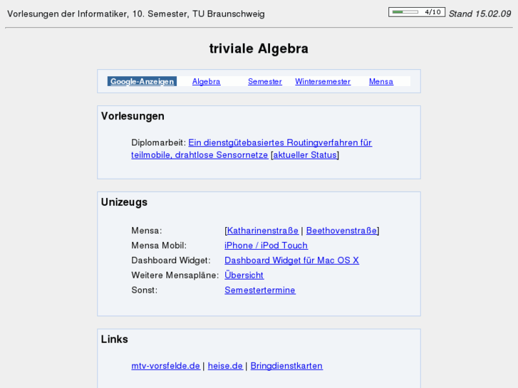Go to the Übersicht of Mensa plans
The height and width of the screenshot is (388, 518).
point(244,276)
